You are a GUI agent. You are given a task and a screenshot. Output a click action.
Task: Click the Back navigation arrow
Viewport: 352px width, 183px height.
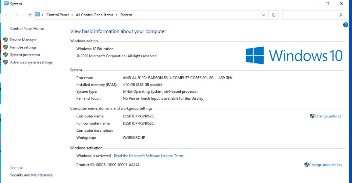pos(7,15)
